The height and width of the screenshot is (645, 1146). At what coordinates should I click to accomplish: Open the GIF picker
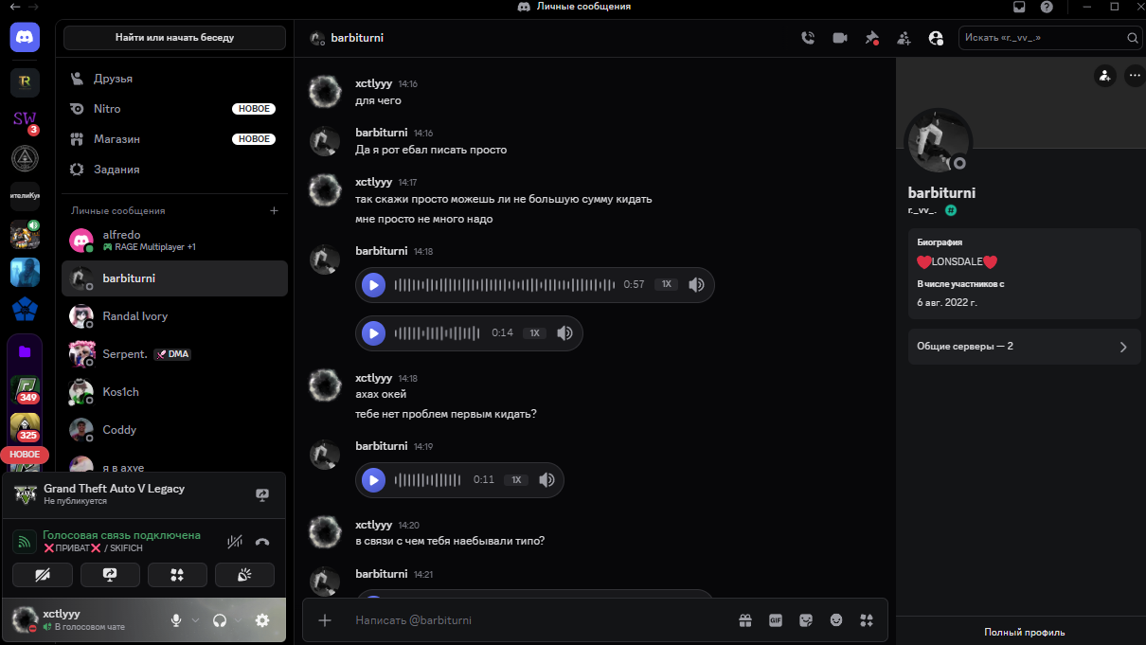(x=776, y=620)
